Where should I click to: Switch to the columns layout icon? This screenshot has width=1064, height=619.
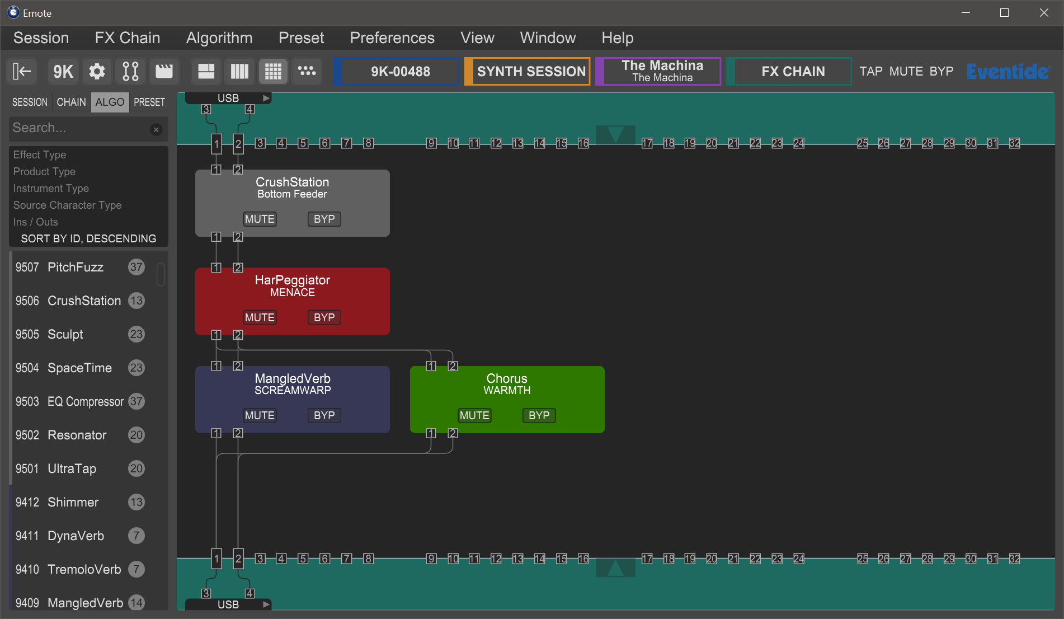[x=239, y=71]
